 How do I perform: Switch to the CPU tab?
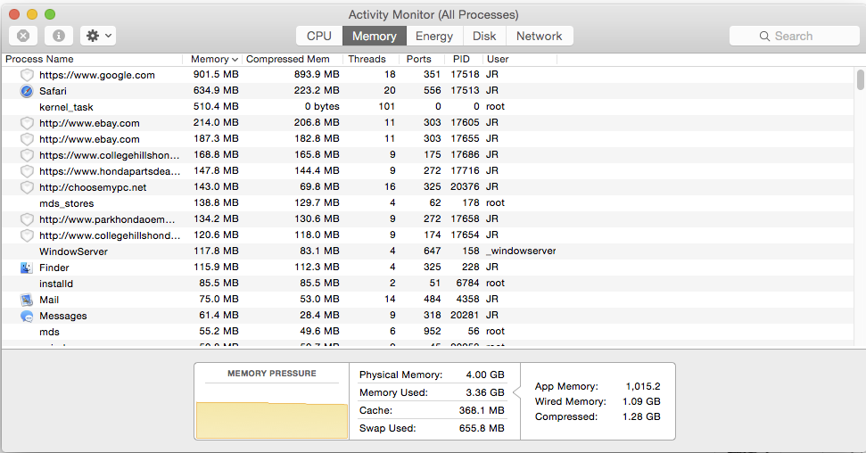[319, 36]
